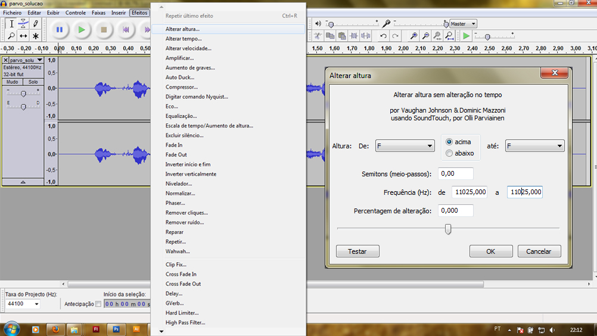Click the Undo arrow icon
This screenshot has height=336, width=597.
(x=384, y=36)
